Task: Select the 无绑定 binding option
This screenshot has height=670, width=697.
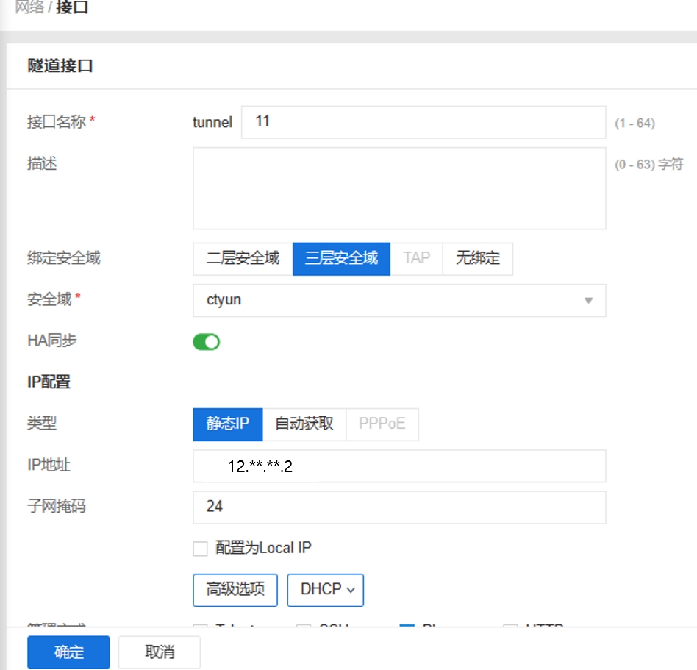Action: click(x=477, y=258)
